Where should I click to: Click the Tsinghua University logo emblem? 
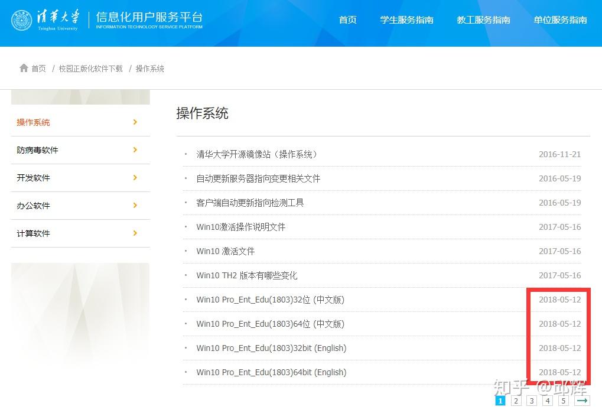coord(21,20)
